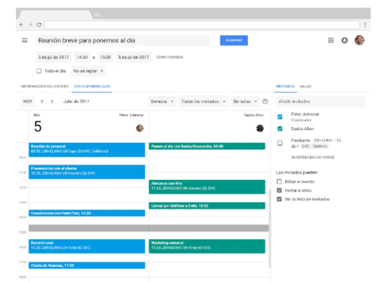Open the Google apps grid
381x282 pixels.
(x=331, y=40)
